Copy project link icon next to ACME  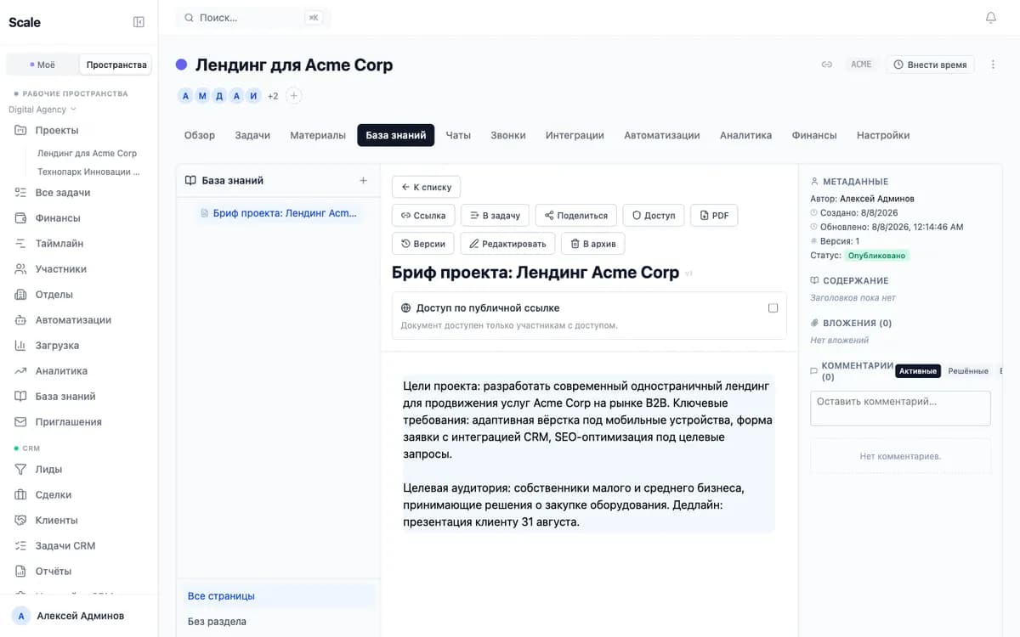click(x=826, y=65)
